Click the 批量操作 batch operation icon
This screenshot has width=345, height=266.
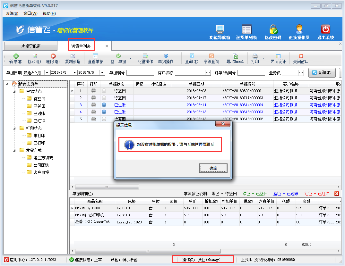coord(145,56)
